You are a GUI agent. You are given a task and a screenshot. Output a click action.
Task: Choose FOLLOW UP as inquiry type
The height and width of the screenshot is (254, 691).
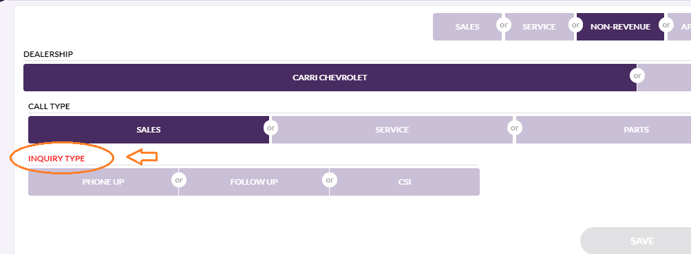pyautogui.click(x=254, y=182)
